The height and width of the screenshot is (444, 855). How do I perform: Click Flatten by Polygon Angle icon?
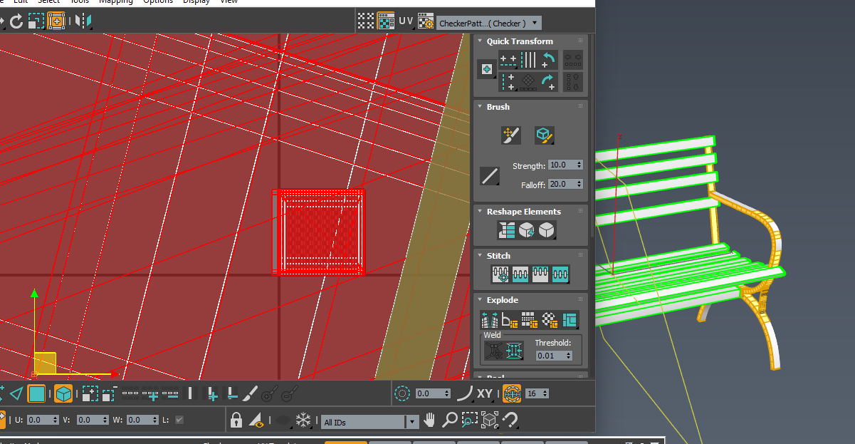[510, 319]
